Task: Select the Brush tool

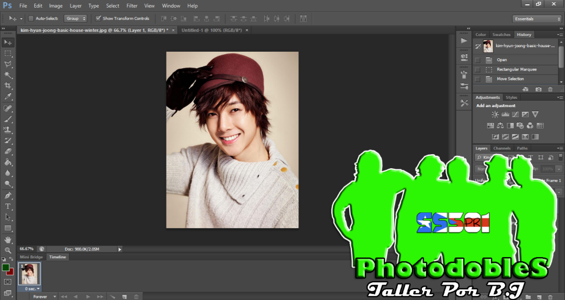Action: [8, 119]
